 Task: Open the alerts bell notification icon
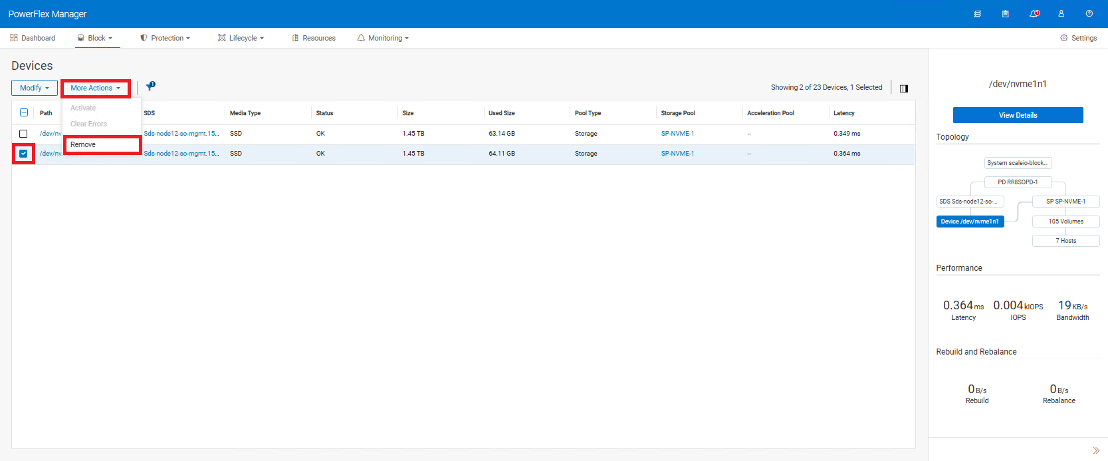pyautogui.click(x=1034, y=14)
